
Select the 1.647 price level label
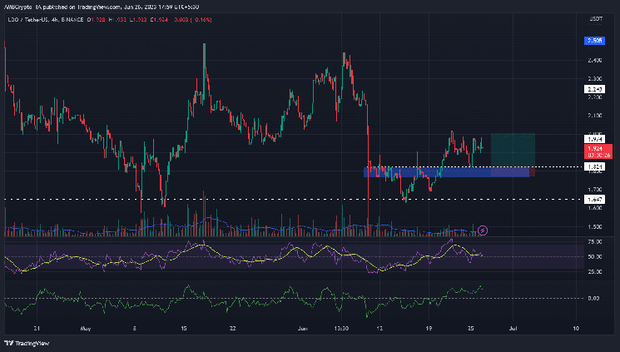tap(595, 199)
